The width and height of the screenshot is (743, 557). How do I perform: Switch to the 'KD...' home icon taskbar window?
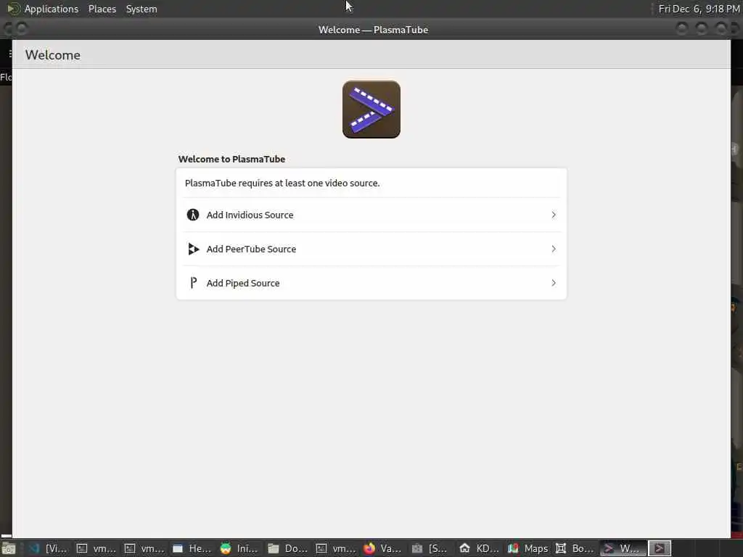[479, 548]
